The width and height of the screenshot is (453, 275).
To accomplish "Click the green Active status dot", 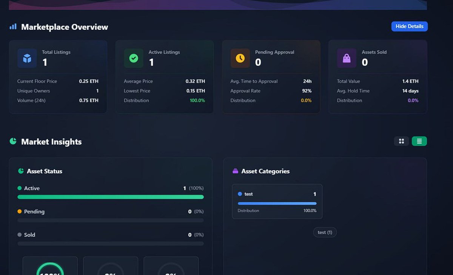I will click(20, 188).
